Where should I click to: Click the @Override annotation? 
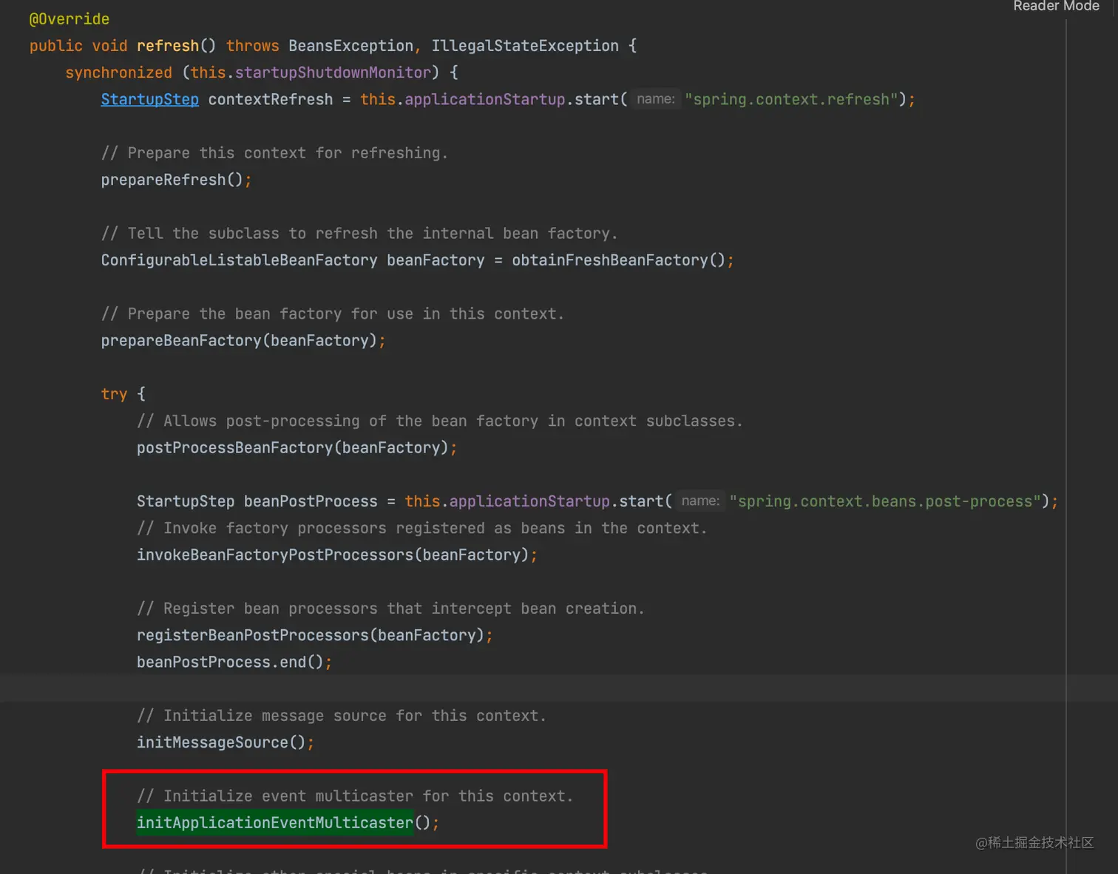click(x=70, y=19)
